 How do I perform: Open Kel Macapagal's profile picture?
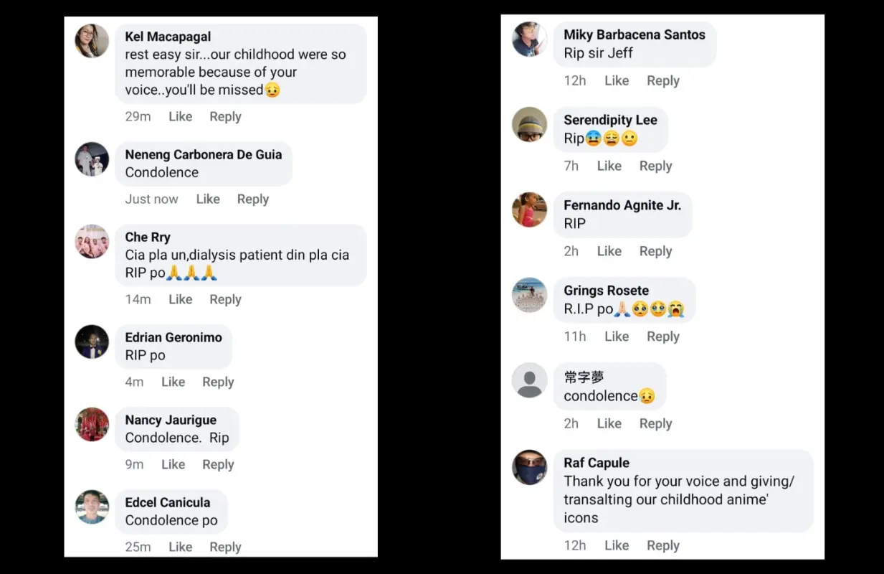point(91,41)
